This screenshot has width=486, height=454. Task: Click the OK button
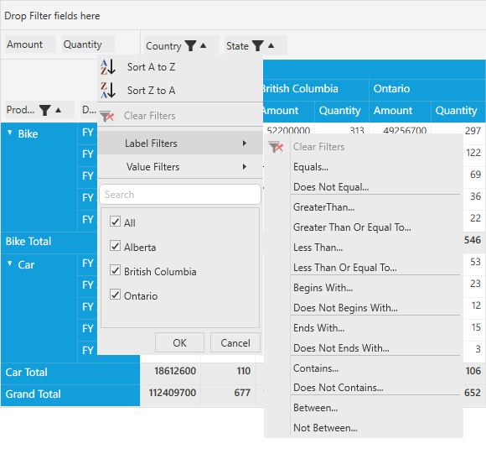[x=180, y=342]
